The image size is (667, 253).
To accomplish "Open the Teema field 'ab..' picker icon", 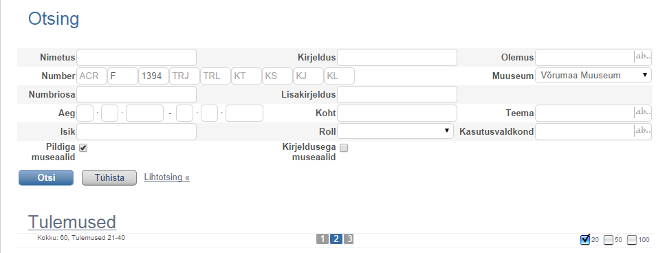I will click(643, 113).
